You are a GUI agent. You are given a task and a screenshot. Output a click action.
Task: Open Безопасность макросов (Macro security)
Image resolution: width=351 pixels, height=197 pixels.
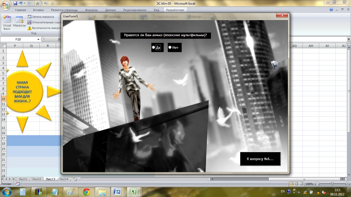(44, 28)
